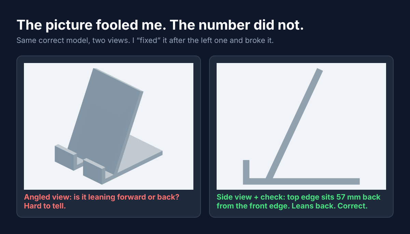Click the vertical front lip in side view

246,170
